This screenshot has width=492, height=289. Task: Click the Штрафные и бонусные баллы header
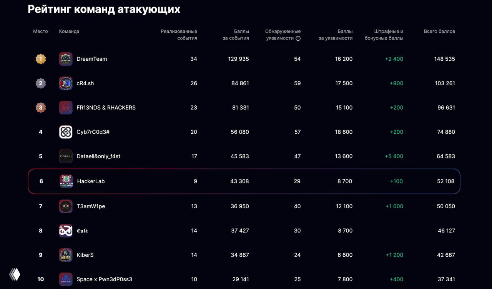(x=384, y=35)
